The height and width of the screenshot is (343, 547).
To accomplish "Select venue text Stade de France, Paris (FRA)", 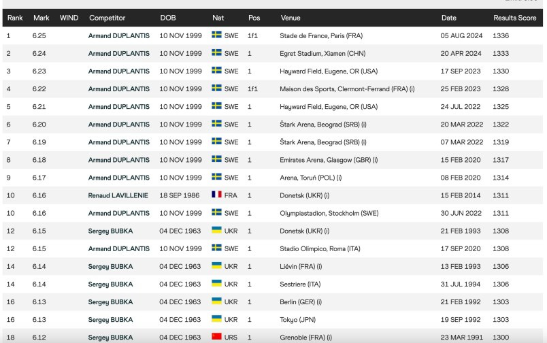I will click(x=321, y=35).
